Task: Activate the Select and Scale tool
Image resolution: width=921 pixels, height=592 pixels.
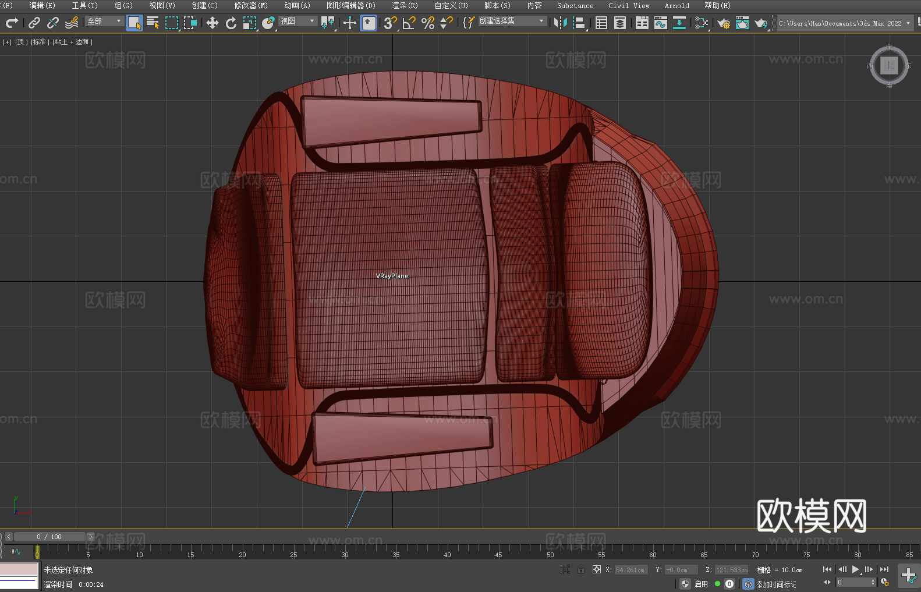Action: click(x=250, y=23)
